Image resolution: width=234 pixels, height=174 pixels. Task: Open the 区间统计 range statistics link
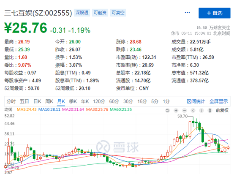click(196, 101)
